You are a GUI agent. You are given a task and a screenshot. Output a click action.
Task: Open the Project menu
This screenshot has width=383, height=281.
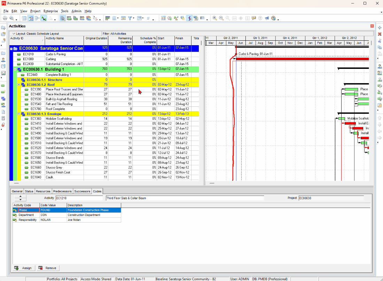point(35,11)
